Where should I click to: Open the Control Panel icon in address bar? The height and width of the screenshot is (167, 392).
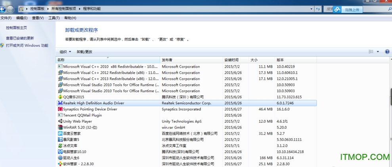click(21, 9)
